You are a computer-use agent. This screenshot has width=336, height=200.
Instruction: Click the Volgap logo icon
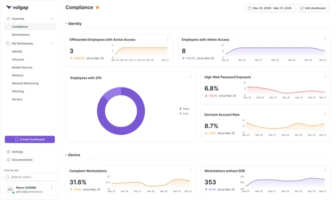pyautogui.click(x=9, y=7)
